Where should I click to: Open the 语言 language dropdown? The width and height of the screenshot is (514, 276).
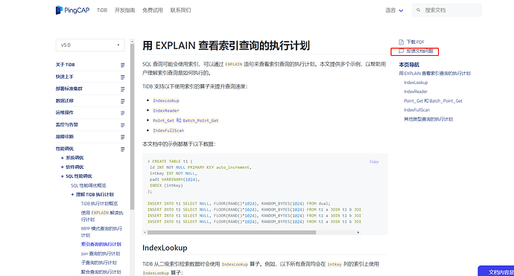click(394, 10)
